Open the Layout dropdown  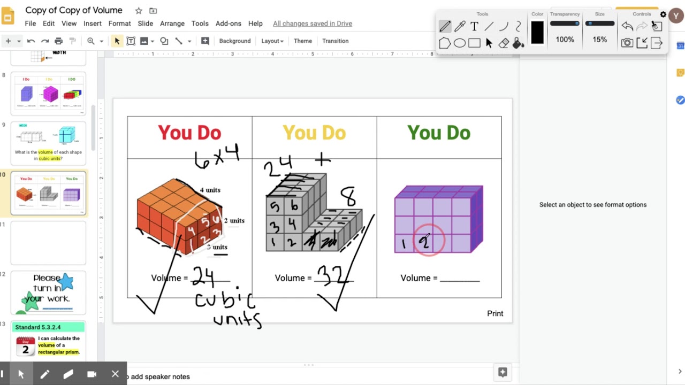click(x=272, y=41)
